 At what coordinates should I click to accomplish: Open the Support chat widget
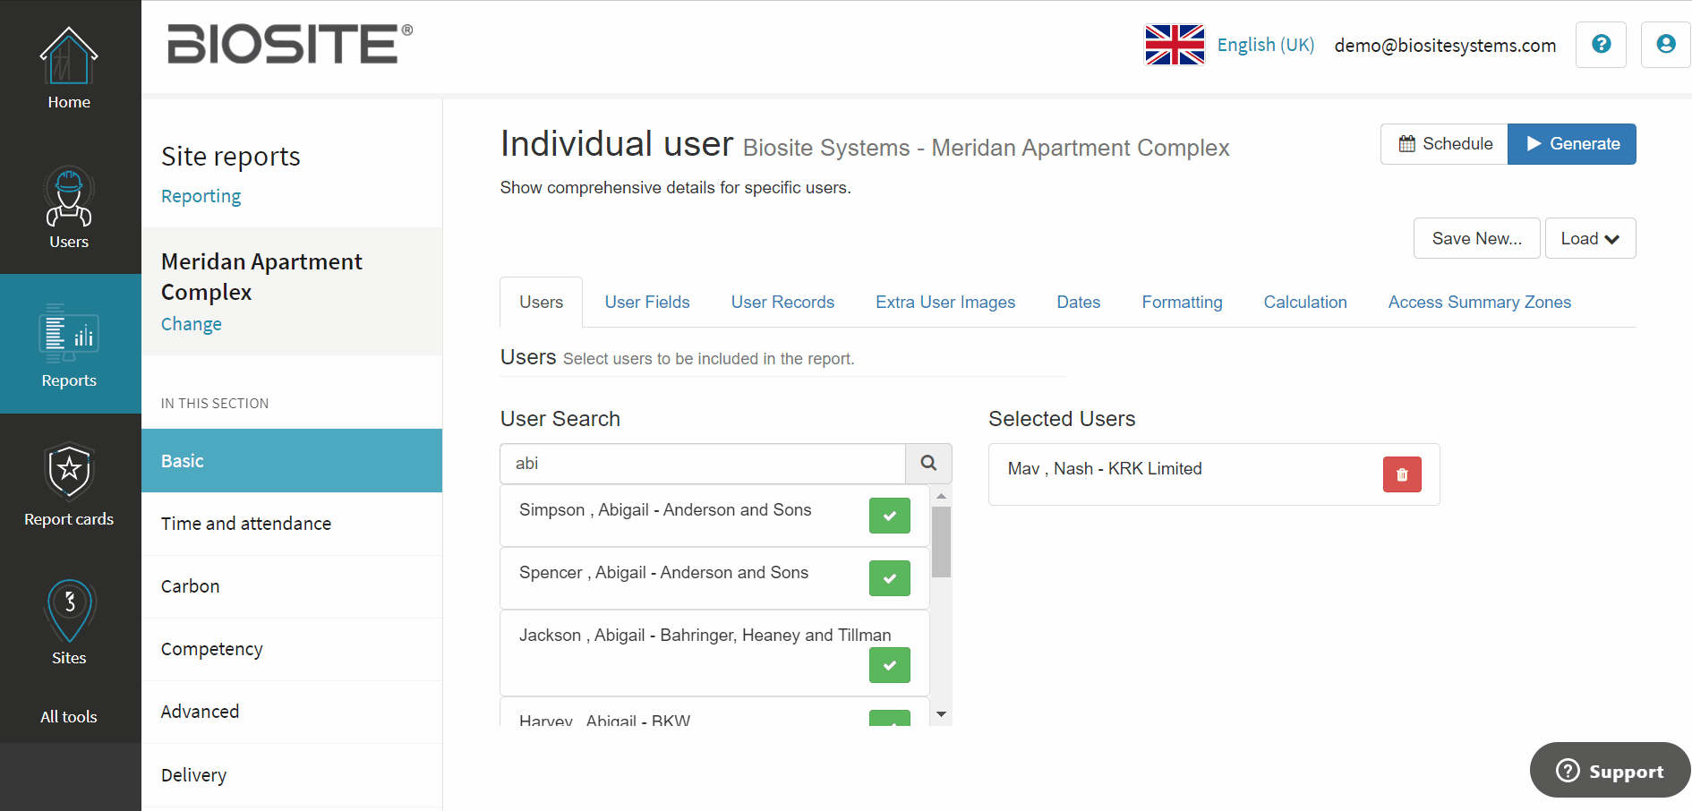pos(1610,771)
